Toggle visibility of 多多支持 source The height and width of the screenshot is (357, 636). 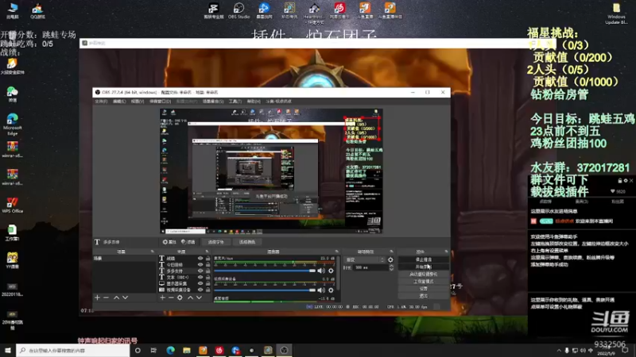point(200,271)
